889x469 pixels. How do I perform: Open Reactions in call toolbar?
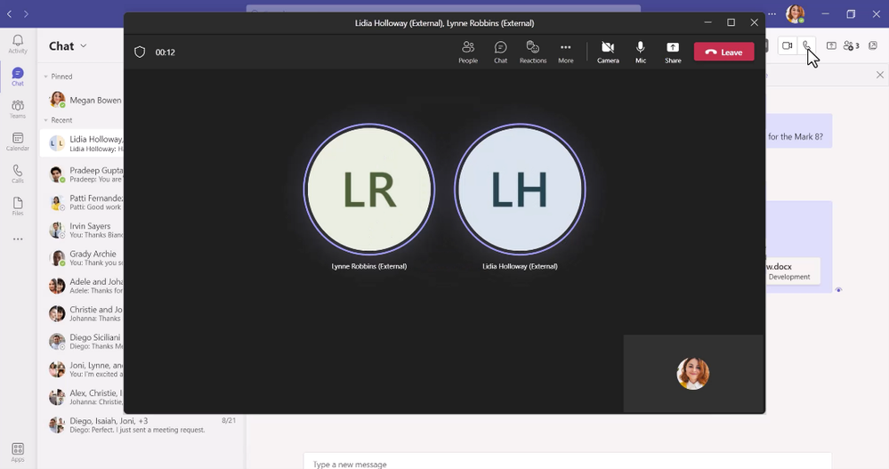pos(533,53)
